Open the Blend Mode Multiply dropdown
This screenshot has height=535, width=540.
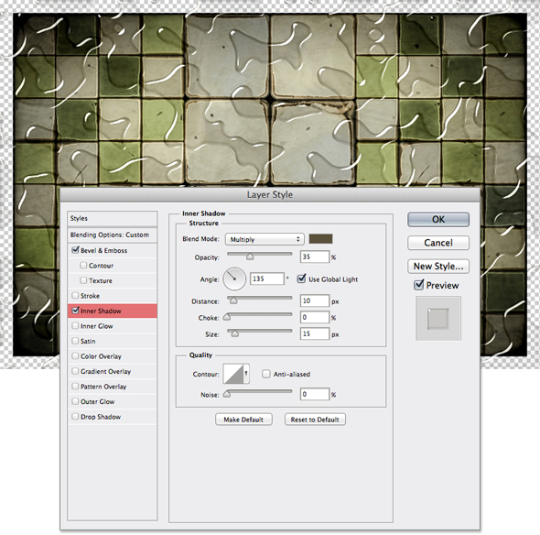coord(265,239)
